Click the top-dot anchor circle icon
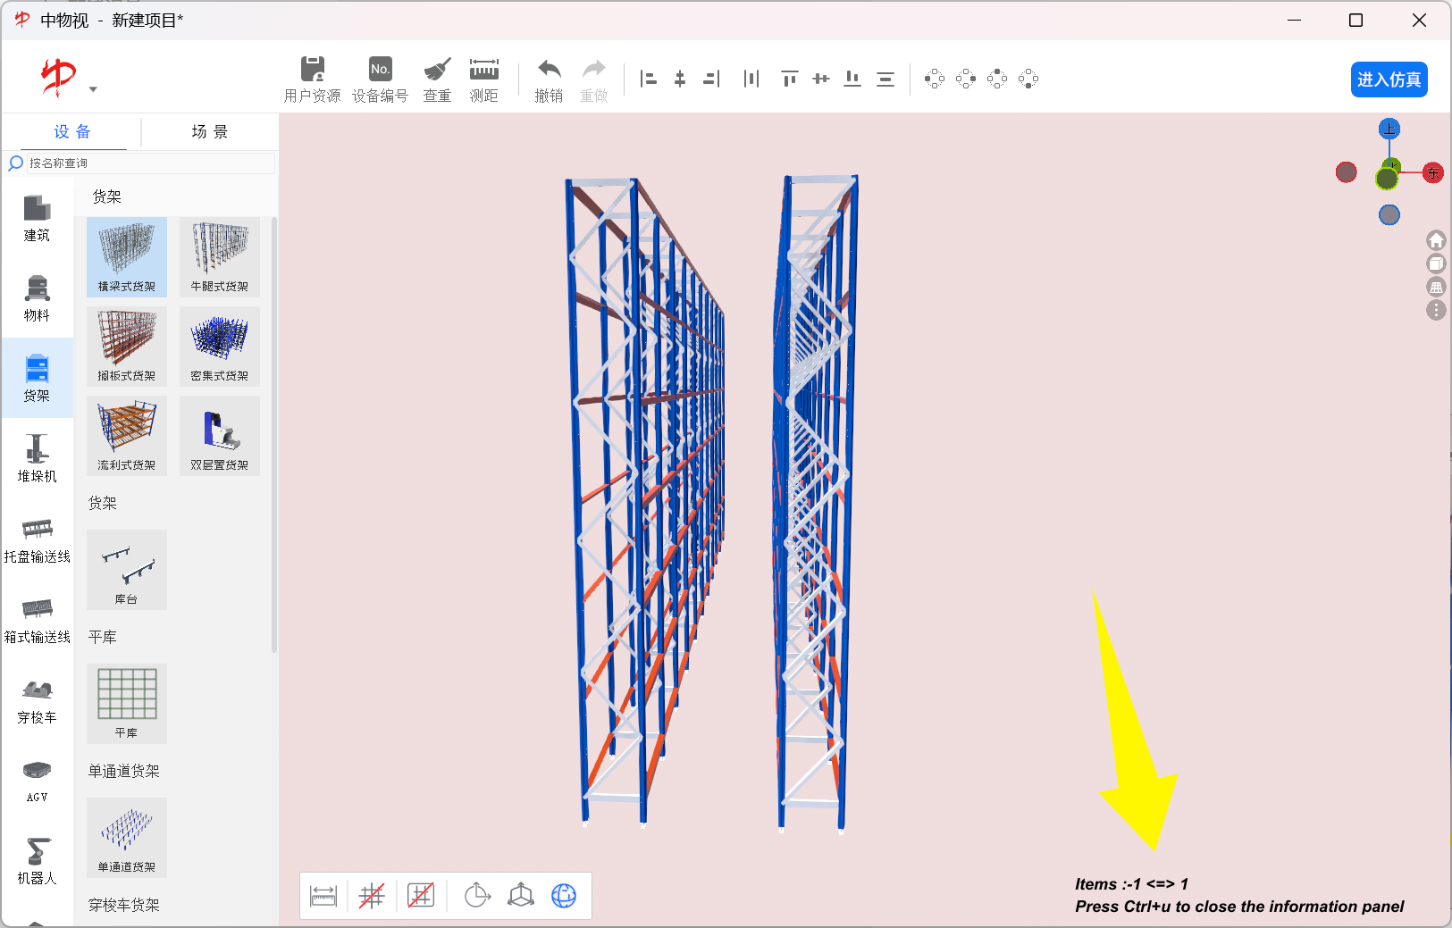 tap(997, 79)
